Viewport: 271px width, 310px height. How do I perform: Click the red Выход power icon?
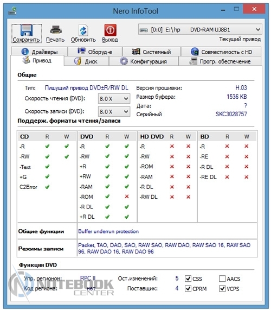pyautogui.click(x=110, y=30)
